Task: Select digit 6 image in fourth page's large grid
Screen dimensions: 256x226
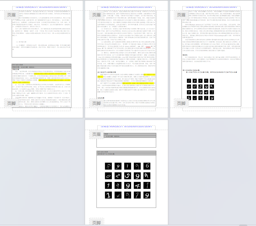Action: point(147,166)
